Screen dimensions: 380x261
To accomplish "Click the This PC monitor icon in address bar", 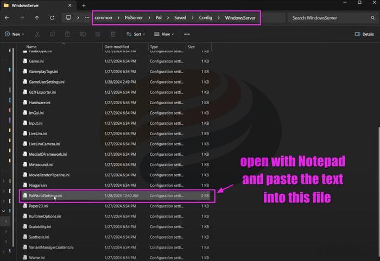I will click(68, 17).
